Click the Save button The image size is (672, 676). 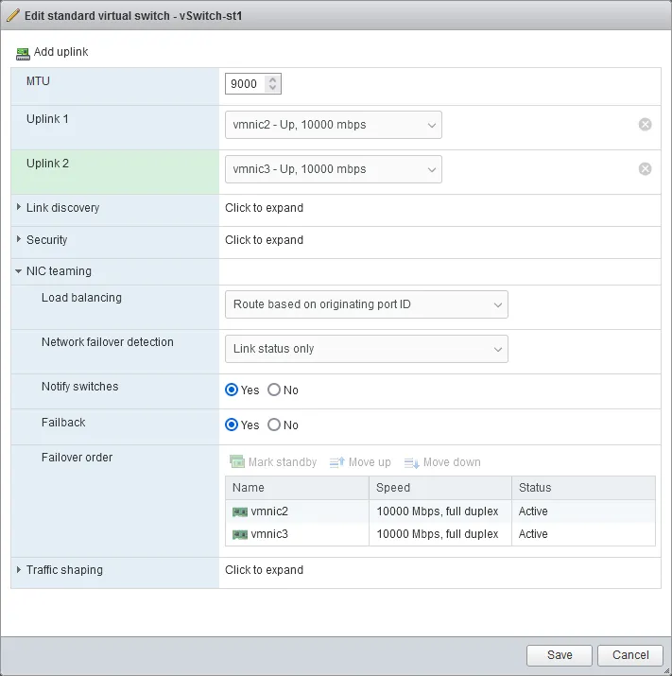(x=559, y=655)
